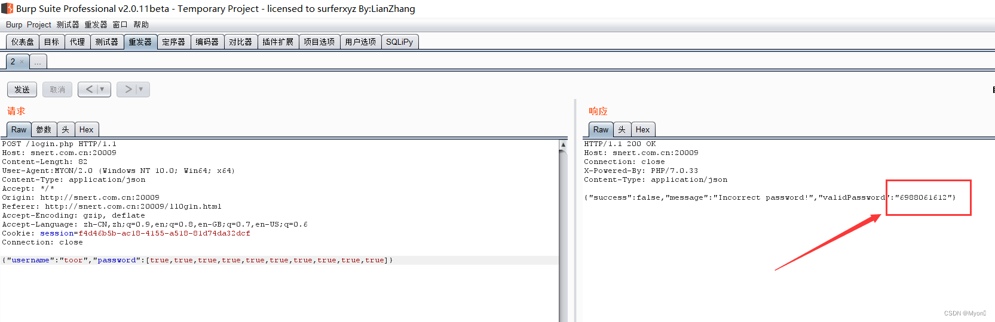995x322 pixels.
Task: Click the request scrollbar up arrow
Action: (563, 145)
